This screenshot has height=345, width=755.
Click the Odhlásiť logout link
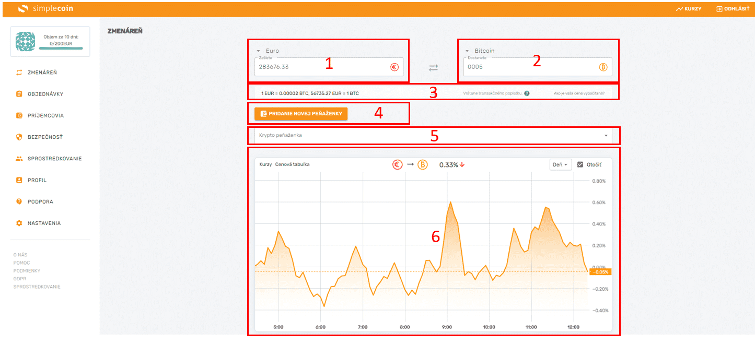point(733,9)
